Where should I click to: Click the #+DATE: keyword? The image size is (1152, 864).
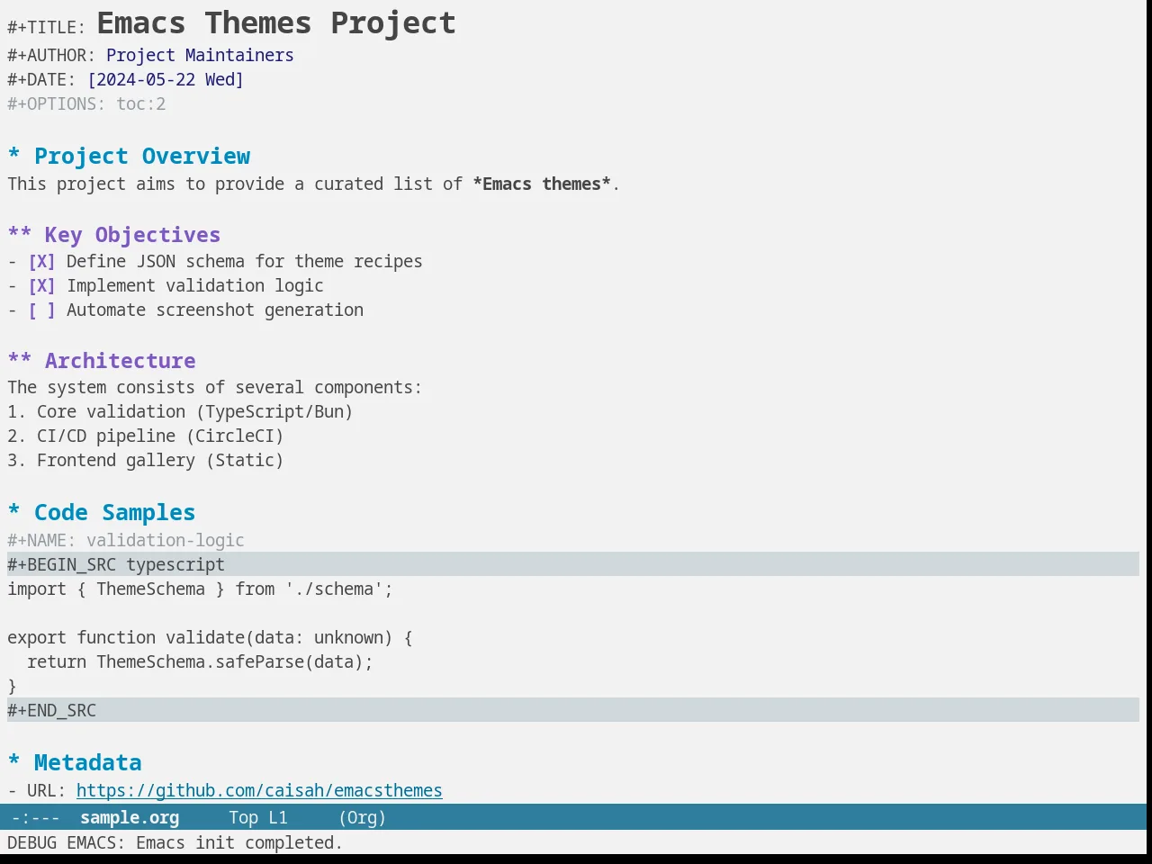pyautogui.click(x=41, y=79)
